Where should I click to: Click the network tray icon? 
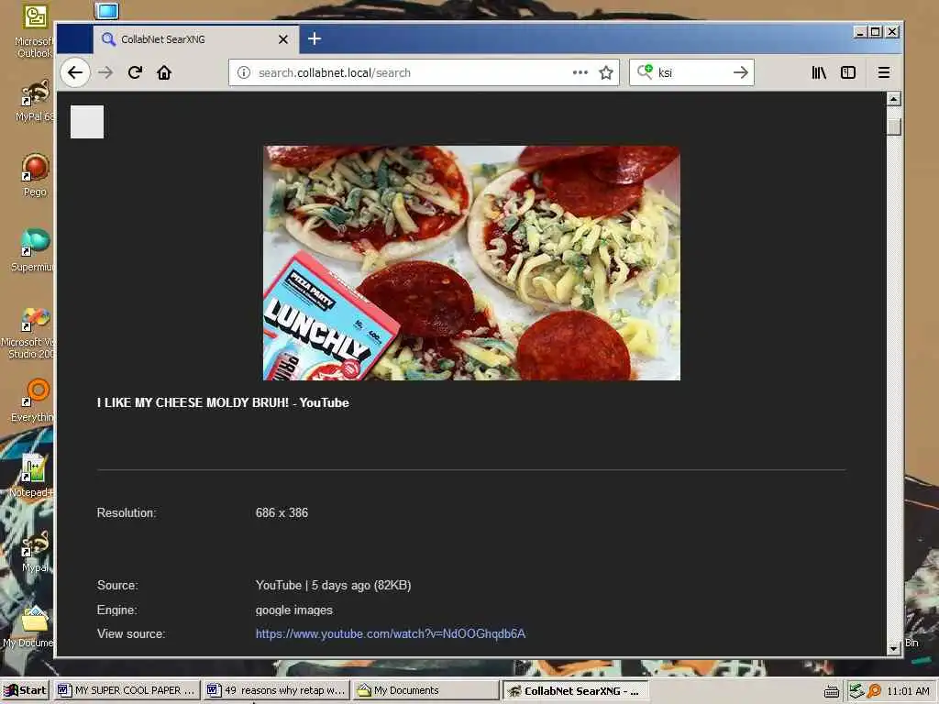pos(856,691)
